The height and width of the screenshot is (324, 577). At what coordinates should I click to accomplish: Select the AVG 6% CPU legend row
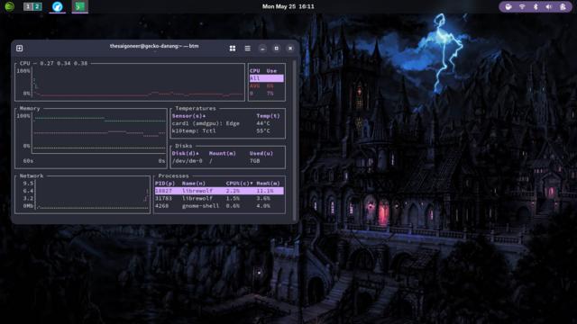267,86
